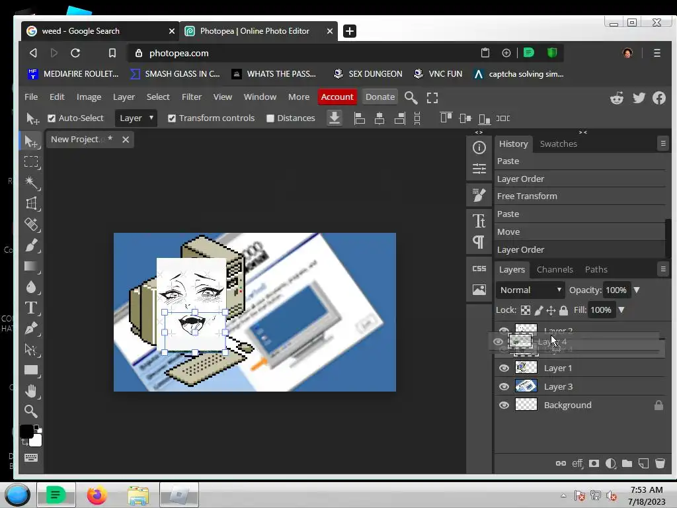Click the delete layer trash icon
The image size is (677, 508).
tap(660, 464)
